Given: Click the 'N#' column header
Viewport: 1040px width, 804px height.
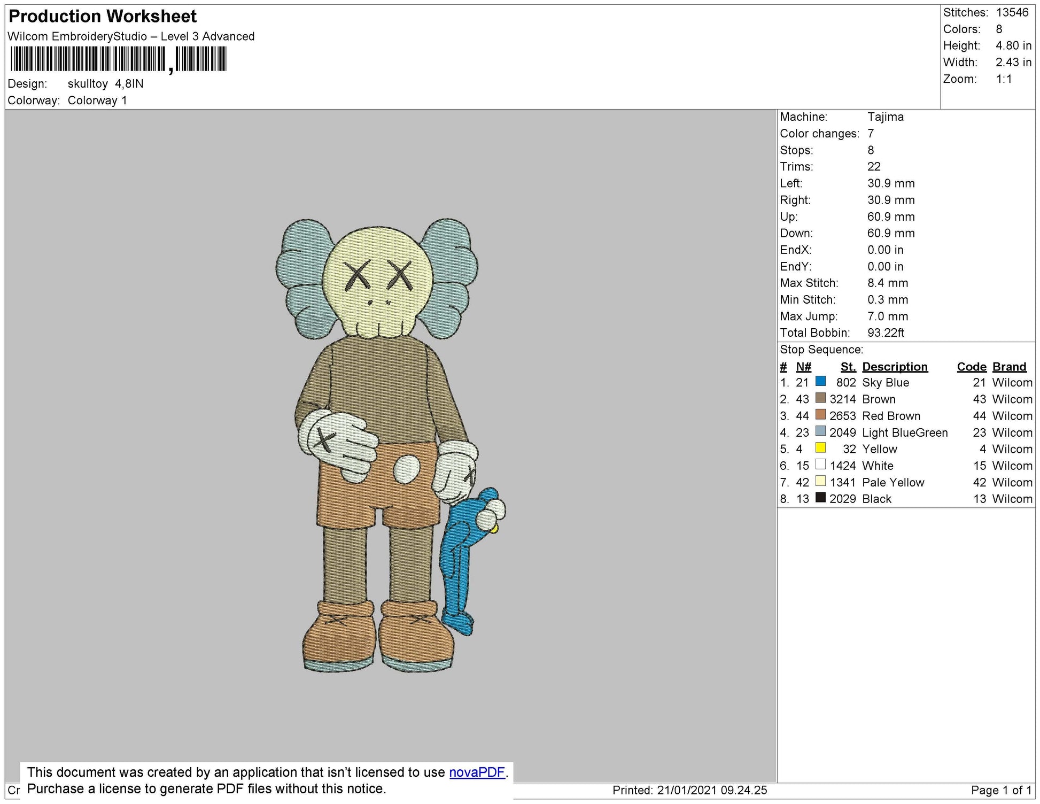Looking at the screenshot, I should 803,367.
